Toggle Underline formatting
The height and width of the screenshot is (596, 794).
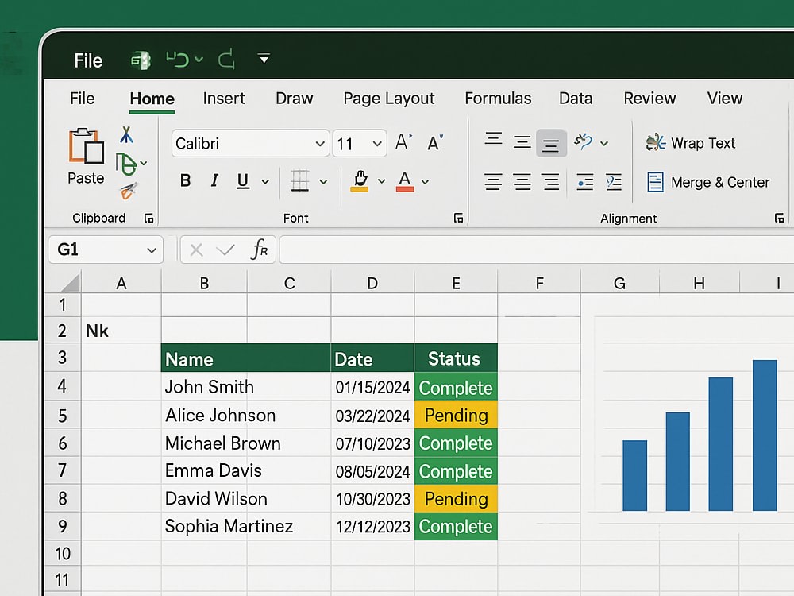pos(243,181)
